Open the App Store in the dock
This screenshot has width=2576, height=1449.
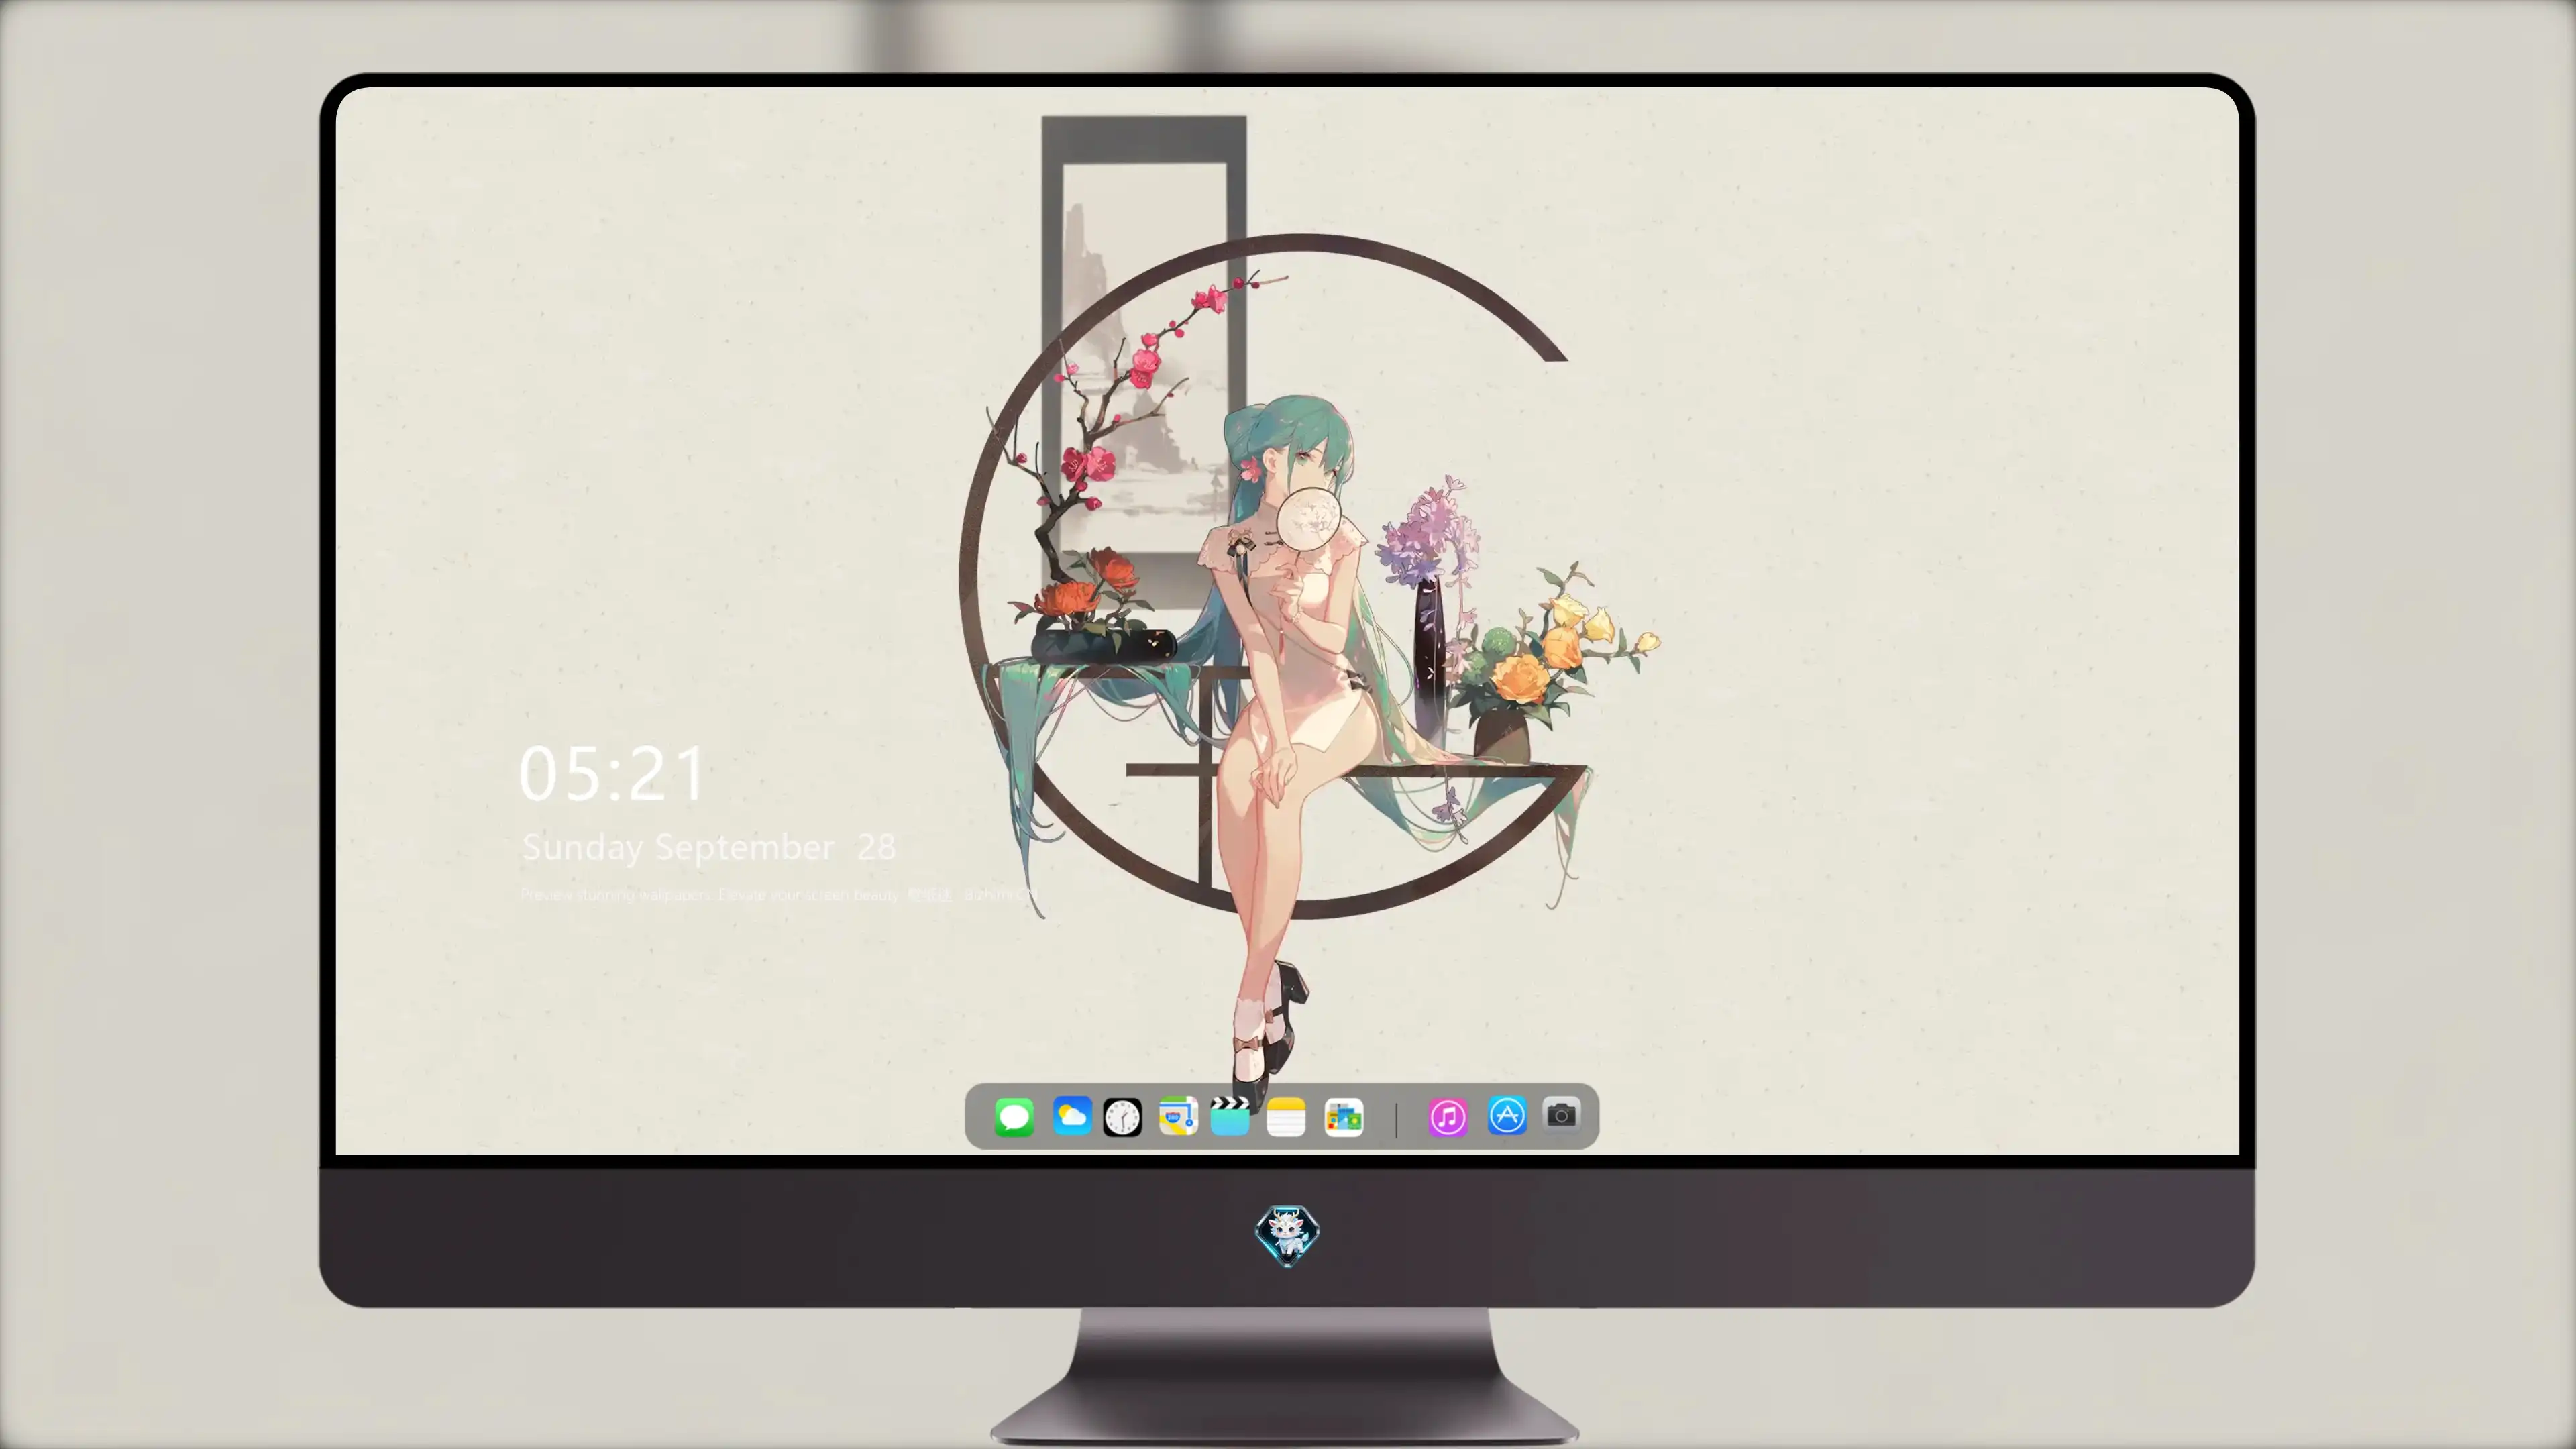[1507, 1116]
